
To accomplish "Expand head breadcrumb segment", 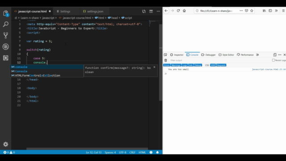I will pyautogui.click(x=113, y=18).
